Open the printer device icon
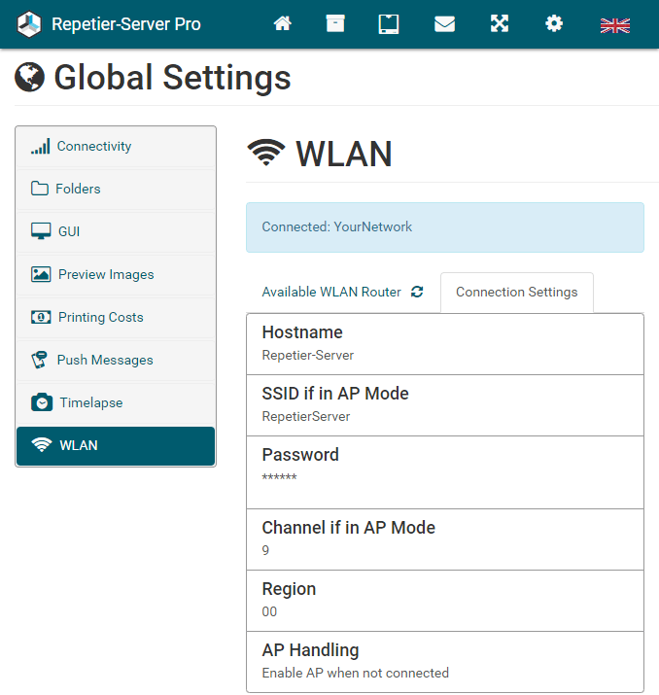Viewport: 659px width, 695px height. [x=389, y=24]
